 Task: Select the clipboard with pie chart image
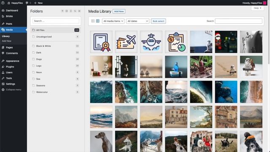click(176, 42)
